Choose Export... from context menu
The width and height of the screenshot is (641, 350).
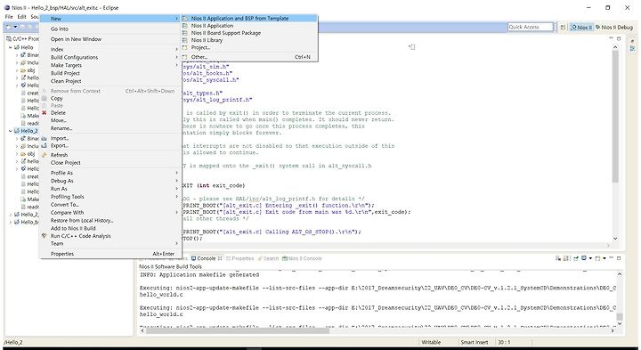[x=110, y=146]
